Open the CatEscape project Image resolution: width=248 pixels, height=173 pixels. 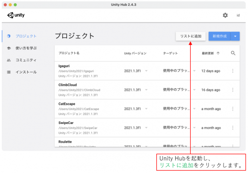click(67, 104)
